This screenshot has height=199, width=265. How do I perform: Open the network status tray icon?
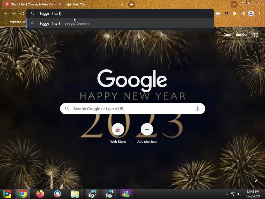pyautogui.click(x=233, y=194)
